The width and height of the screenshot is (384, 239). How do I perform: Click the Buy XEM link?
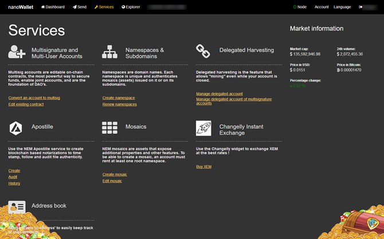coord(204,167)
